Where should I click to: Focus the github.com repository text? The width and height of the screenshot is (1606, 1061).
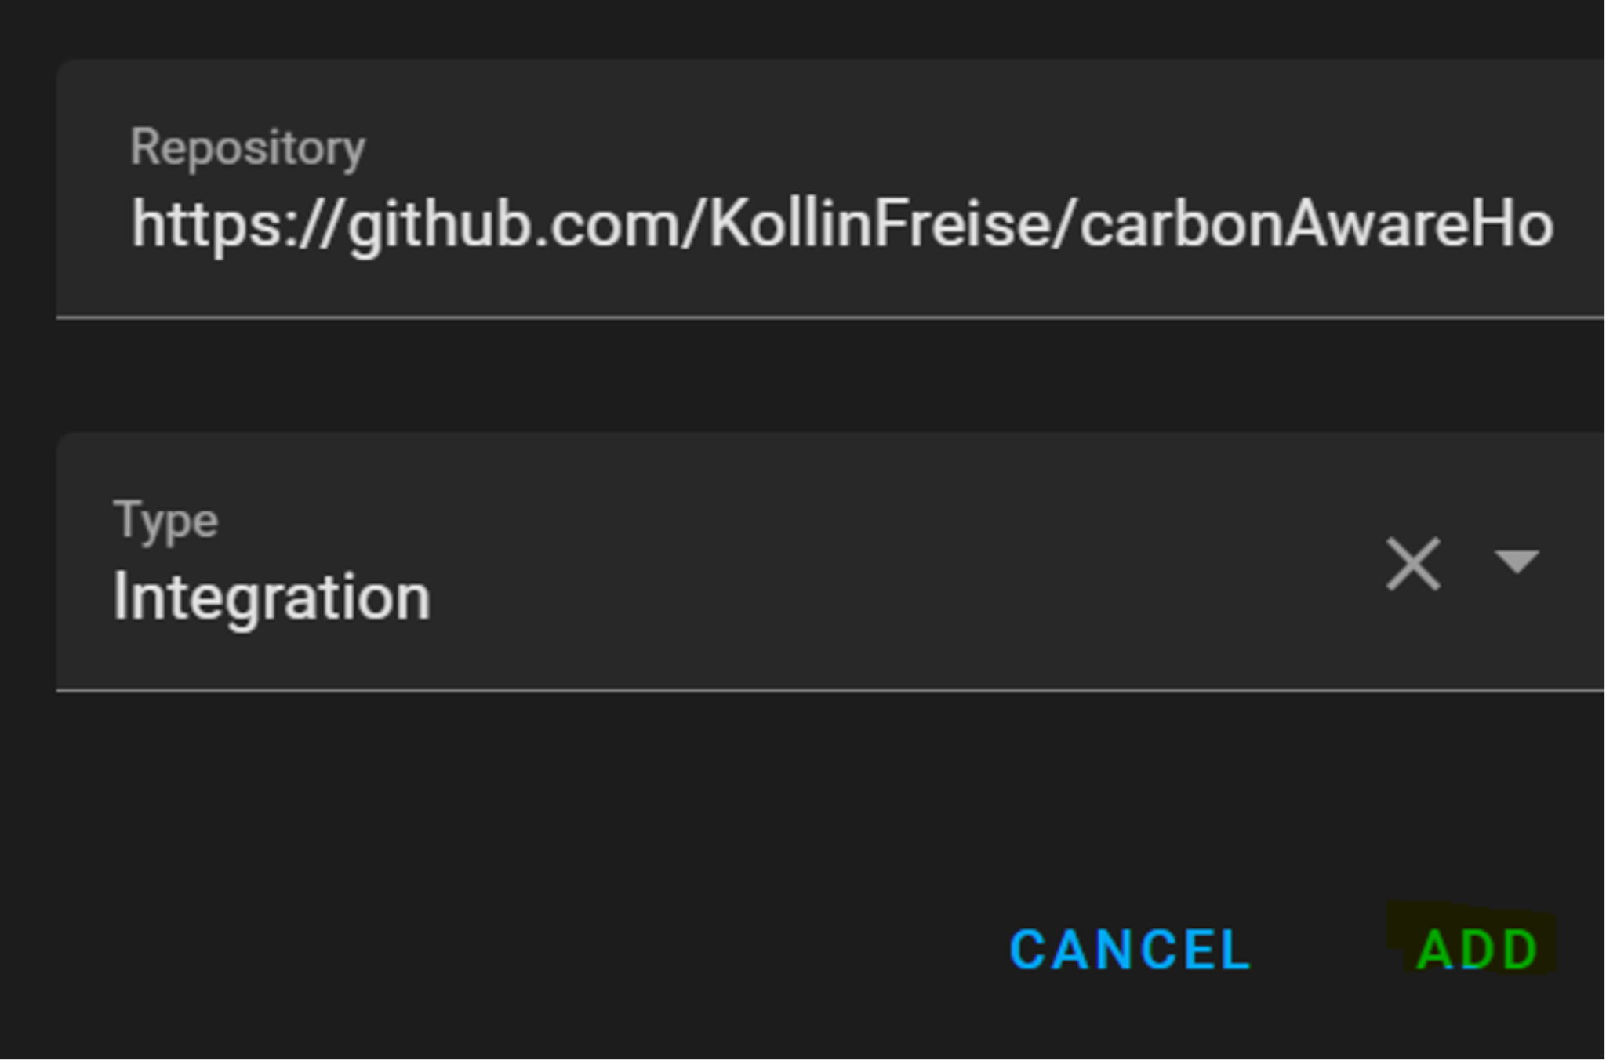(x=841, y=225)
